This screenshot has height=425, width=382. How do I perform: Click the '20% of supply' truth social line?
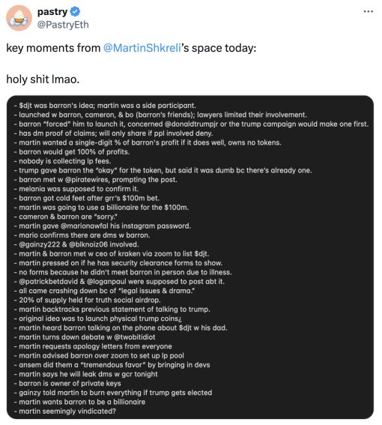tap(87, 300)
